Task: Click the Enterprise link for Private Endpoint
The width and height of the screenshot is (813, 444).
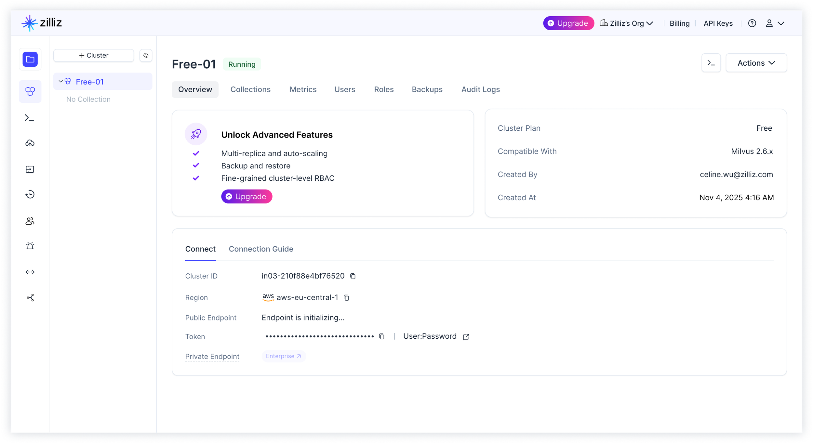Action: click(284, 356)
